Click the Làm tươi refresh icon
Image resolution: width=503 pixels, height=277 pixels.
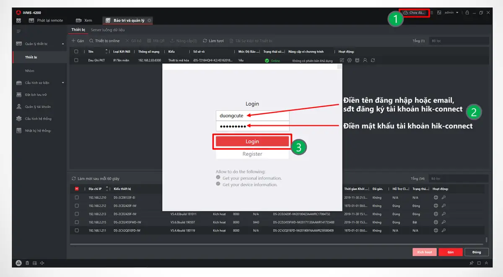[205, 41]
